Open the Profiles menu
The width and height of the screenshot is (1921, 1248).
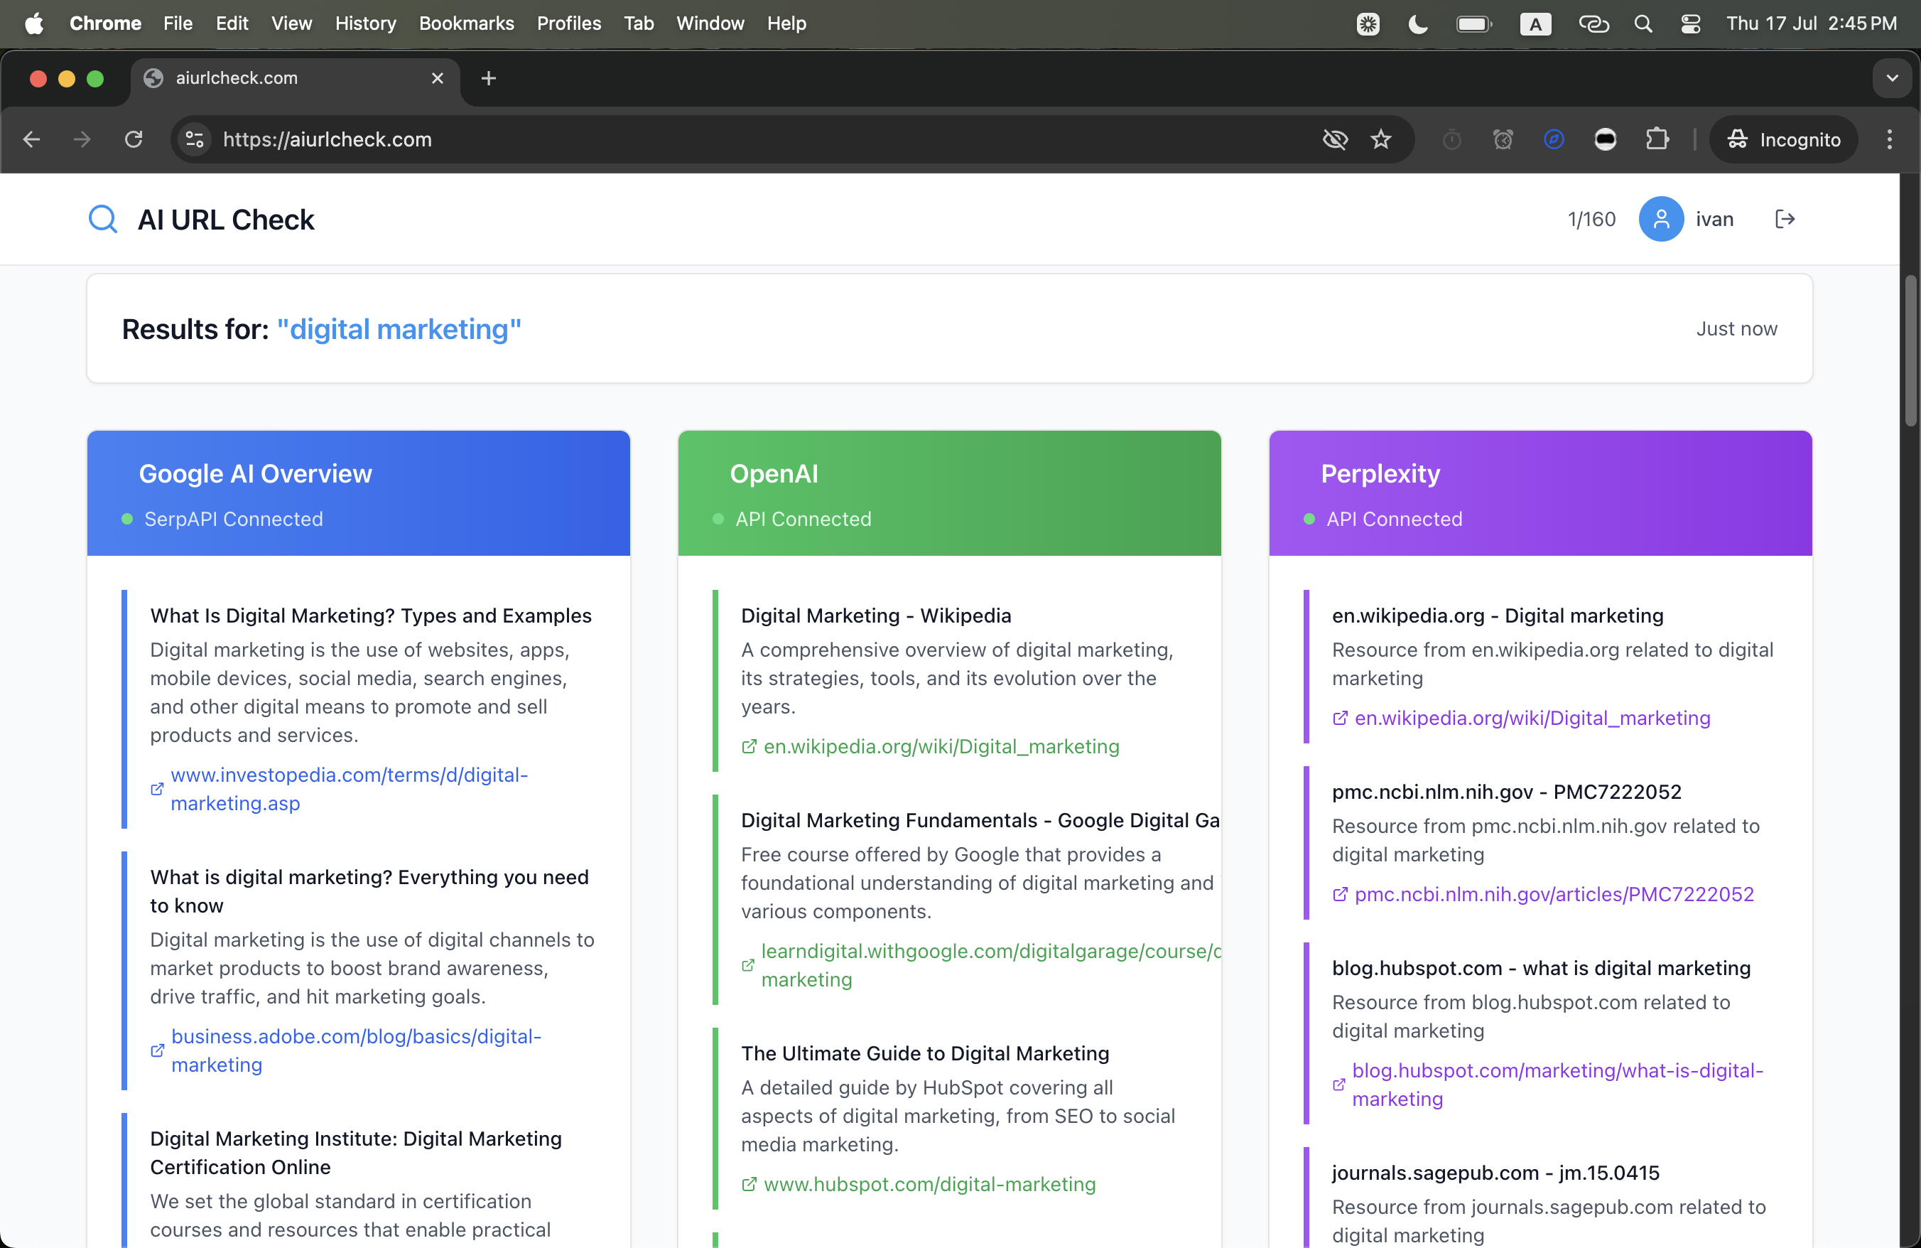(569, 23)
